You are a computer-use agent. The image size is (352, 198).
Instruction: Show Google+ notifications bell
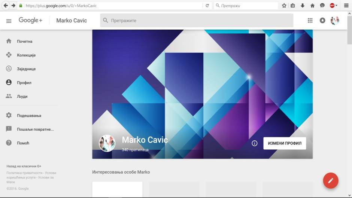[x=322, y=21]
